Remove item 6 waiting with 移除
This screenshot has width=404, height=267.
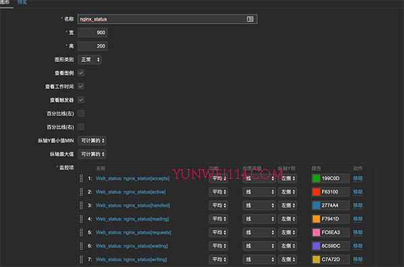(358, 246)
